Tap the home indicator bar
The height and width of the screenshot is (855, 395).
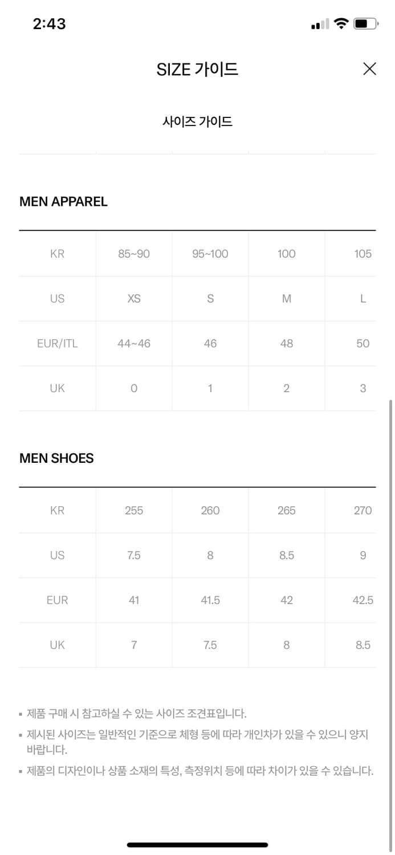click(197, 845)
